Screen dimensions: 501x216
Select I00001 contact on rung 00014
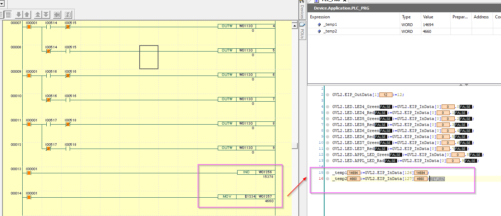pos(29,197)
